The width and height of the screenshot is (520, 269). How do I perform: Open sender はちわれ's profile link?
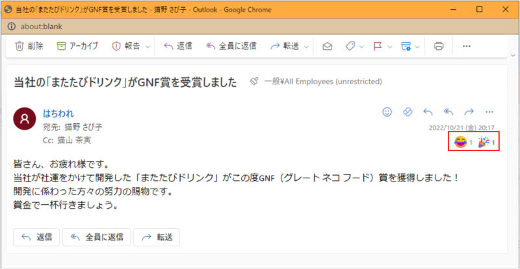point(57,113)
